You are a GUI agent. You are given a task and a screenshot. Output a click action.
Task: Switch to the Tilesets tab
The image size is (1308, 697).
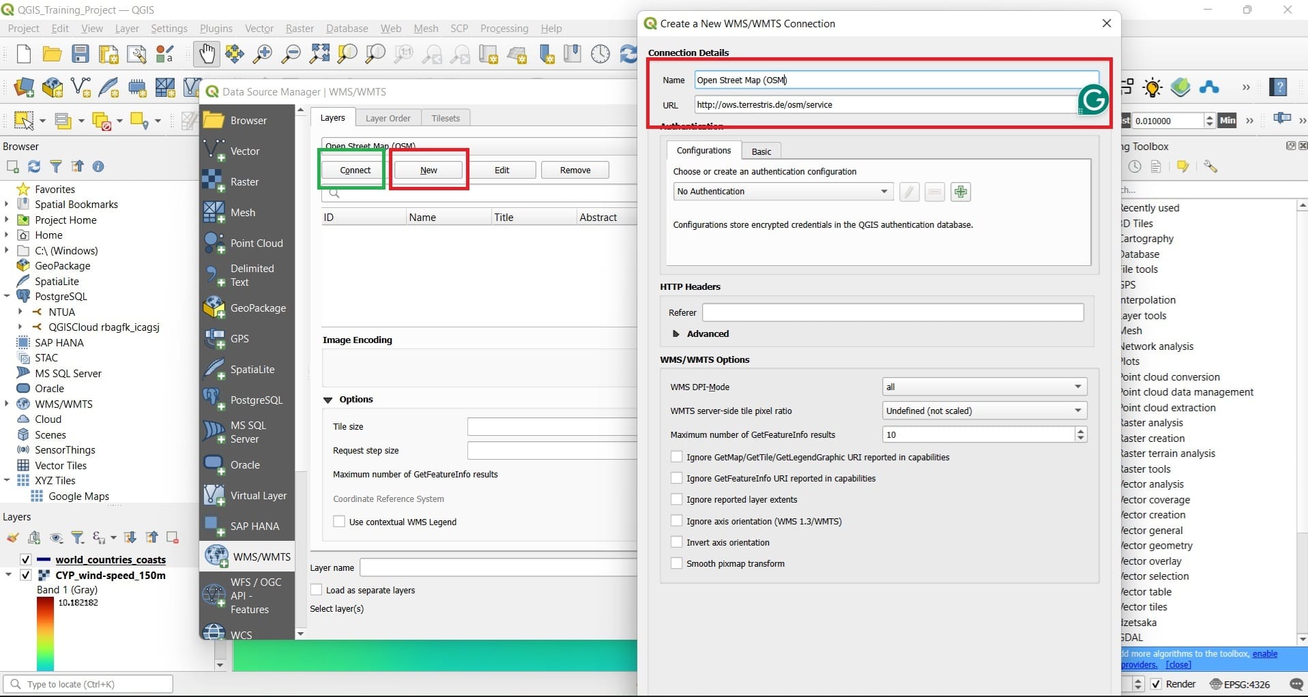(446, 118)
